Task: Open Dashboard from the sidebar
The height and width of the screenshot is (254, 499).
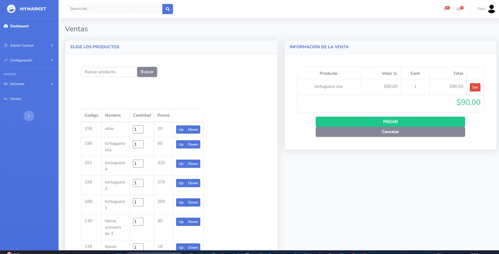Action: click(19, 26)
